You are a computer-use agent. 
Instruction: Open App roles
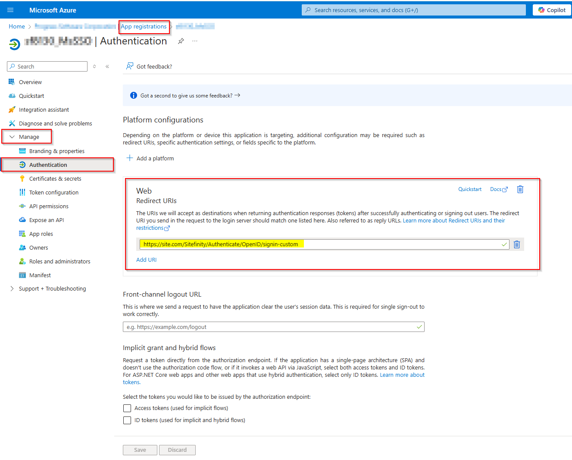click(x=41, y=234)
